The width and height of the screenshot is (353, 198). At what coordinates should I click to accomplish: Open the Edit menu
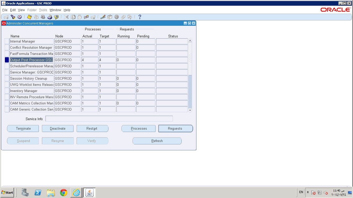tap(13, 10)
